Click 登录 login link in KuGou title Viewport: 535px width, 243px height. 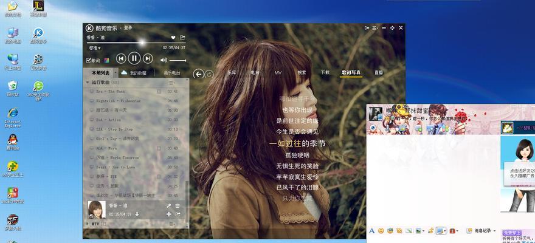128,27
